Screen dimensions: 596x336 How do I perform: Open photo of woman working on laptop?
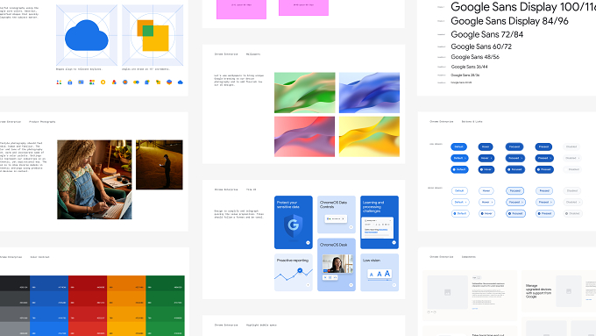[x=95, y=180]
